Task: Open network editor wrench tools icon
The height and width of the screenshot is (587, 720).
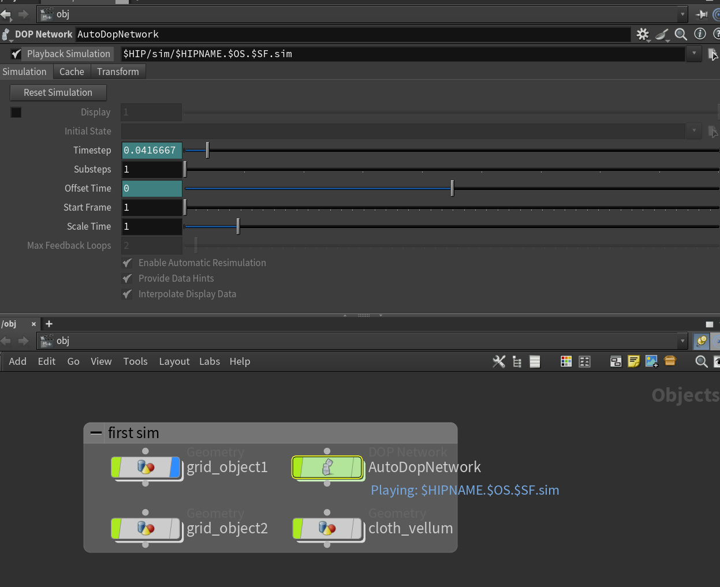Action: point(499,361)
